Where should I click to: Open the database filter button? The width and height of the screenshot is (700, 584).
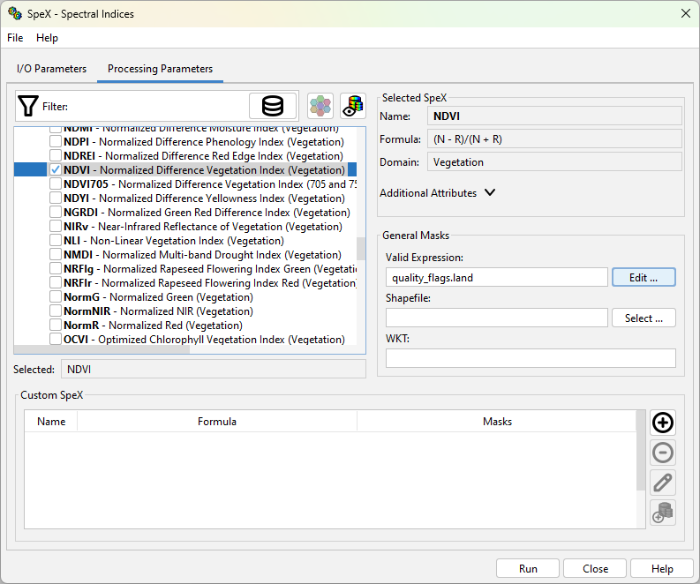tap(273, 106)
